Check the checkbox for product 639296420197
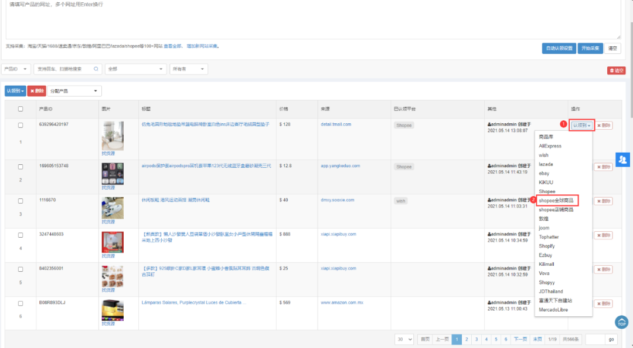633x348 pixels. pyautogui.click(x=21, y=125)
